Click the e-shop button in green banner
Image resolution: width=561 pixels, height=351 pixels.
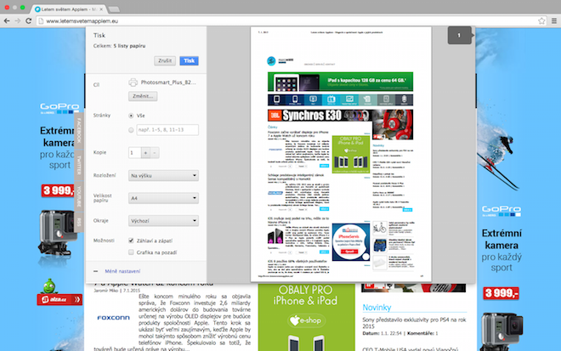point(306,320)
